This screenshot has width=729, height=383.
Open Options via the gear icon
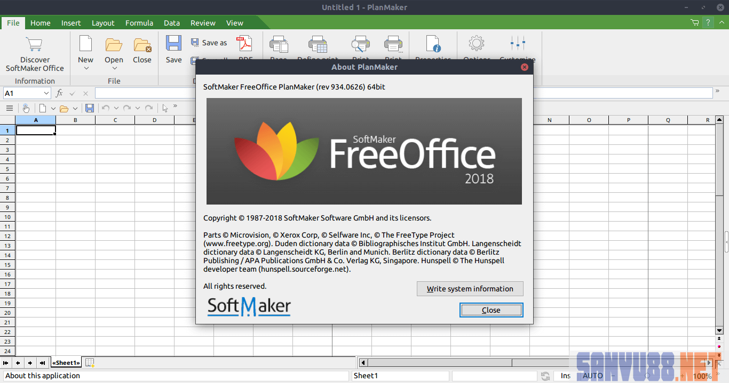[x=476, y=44]
